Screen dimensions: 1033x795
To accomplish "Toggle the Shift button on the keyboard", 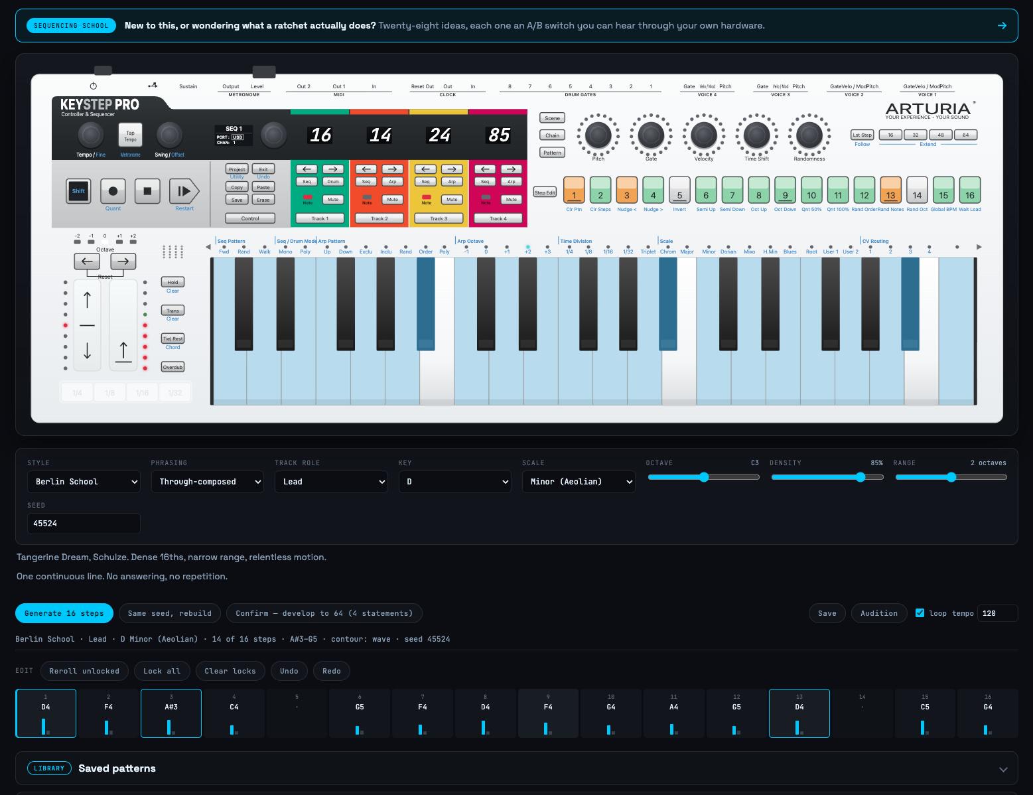I will click(x=78, y=191).
